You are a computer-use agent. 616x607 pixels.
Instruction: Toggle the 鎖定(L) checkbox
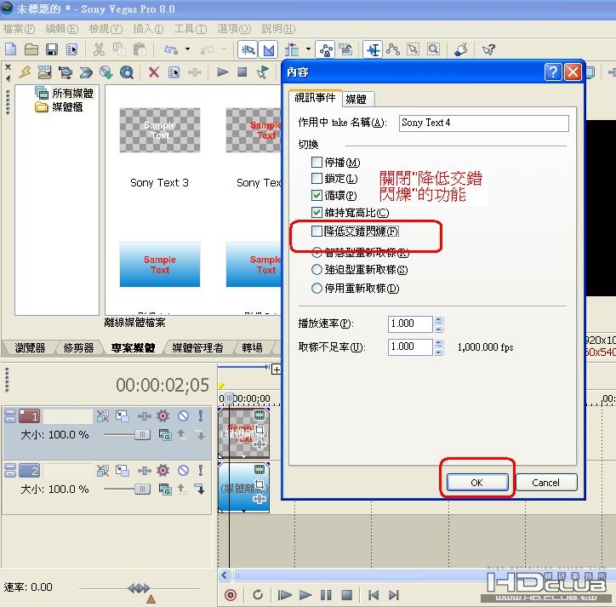point(317,179)
